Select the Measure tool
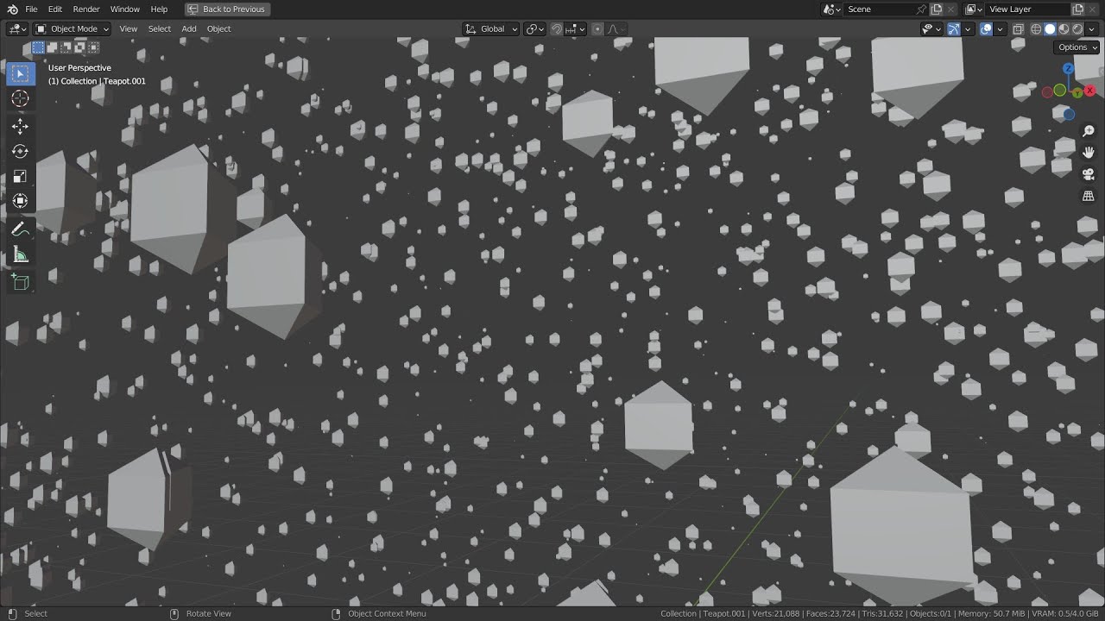The width and height of the screenshot is (1105, 621). click(21, 254)
